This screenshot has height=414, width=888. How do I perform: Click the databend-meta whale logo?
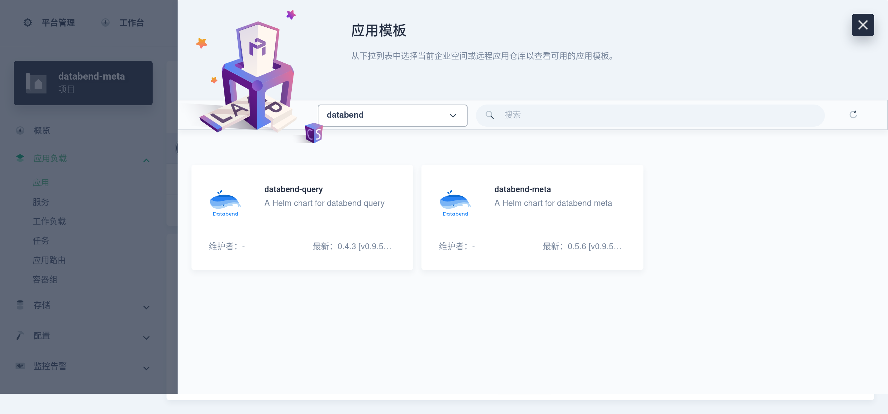tap(455, 204)
